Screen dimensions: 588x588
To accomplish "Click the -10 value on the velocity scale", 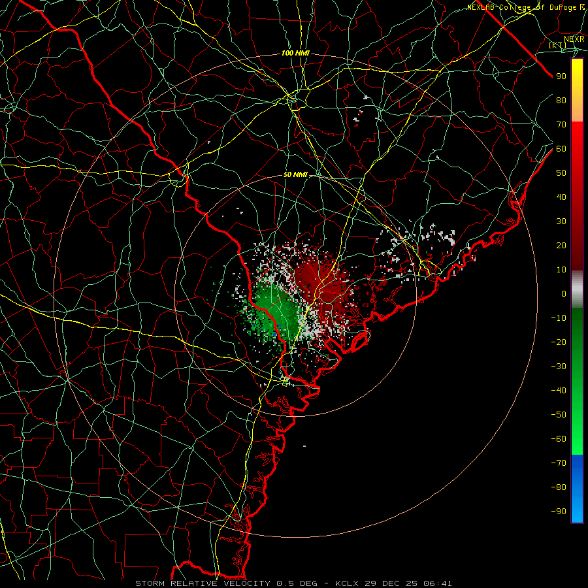I will tap(559, 318).
